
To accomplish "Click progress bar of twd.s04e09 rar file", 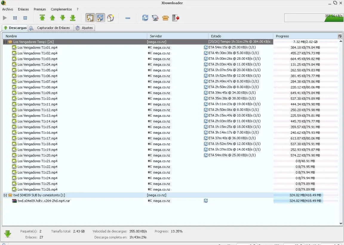I will pyautogui.click(x=305, y=201).
